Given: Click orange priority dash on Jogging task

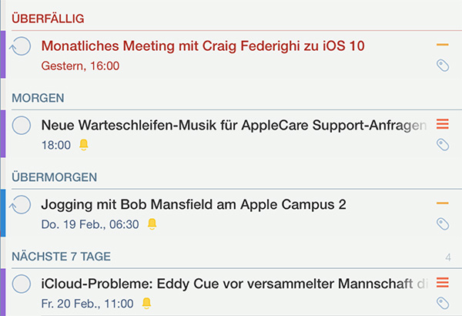Looking at the screenshot, I should coord(443,203).
